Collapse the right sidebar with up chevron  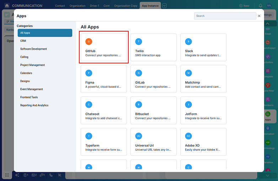[268, 24]
